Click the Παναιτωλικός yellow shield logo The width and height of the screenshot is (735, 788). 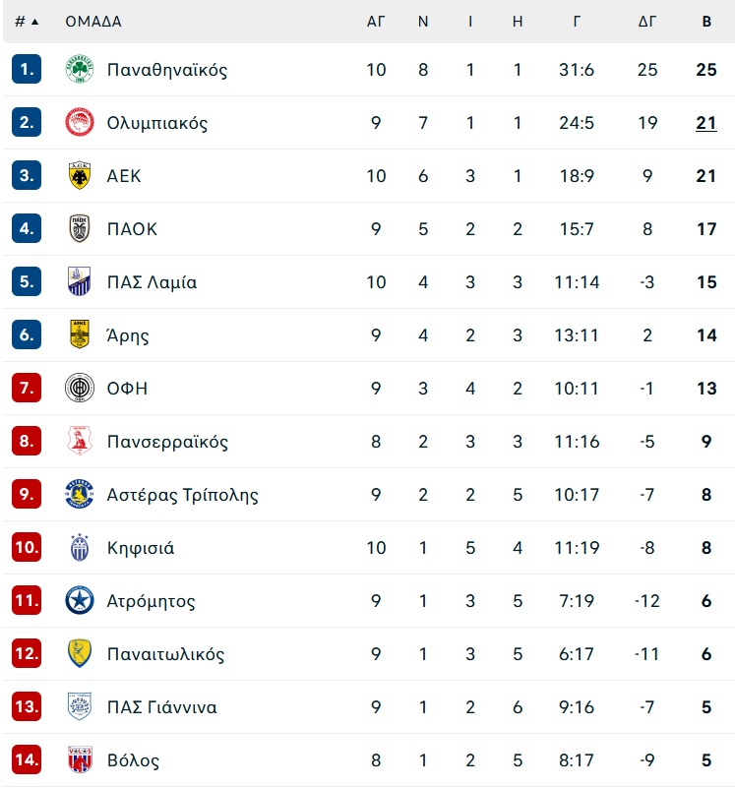point(80,653)
